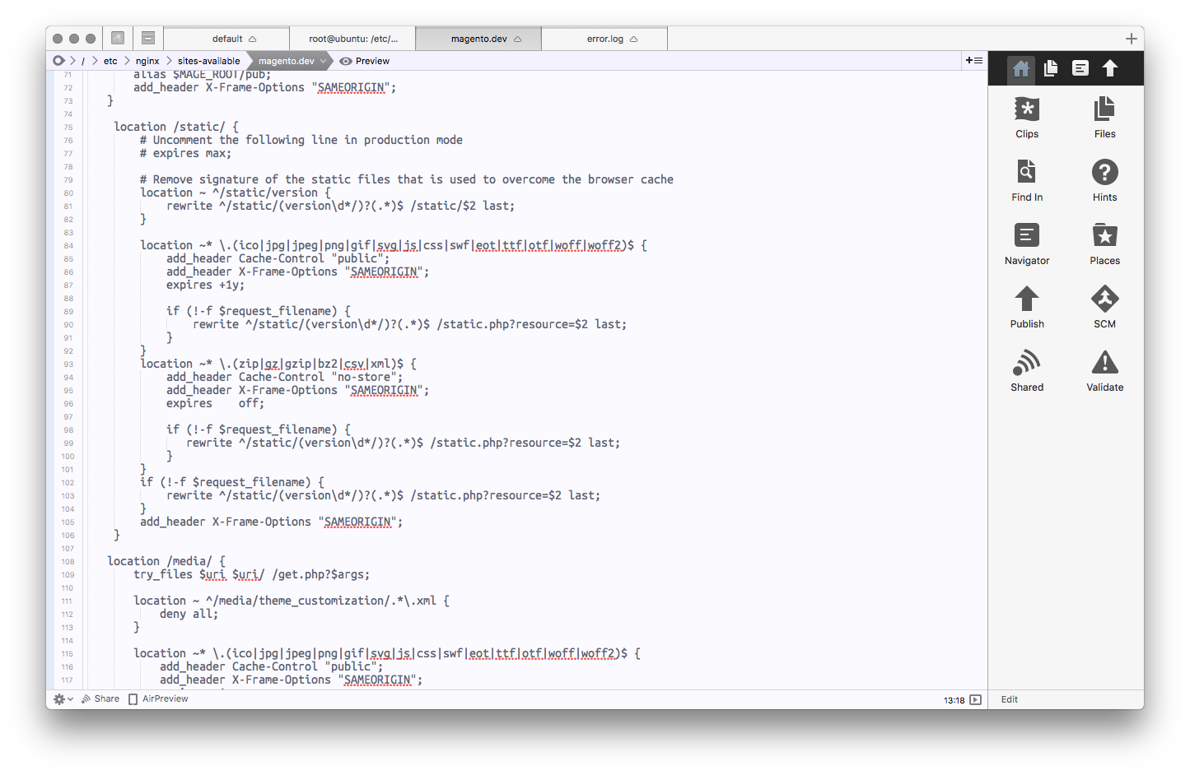Click the Edit button below the sidebar
The height and width of the screenshot is (775, 1190).
pos(1009,699)
